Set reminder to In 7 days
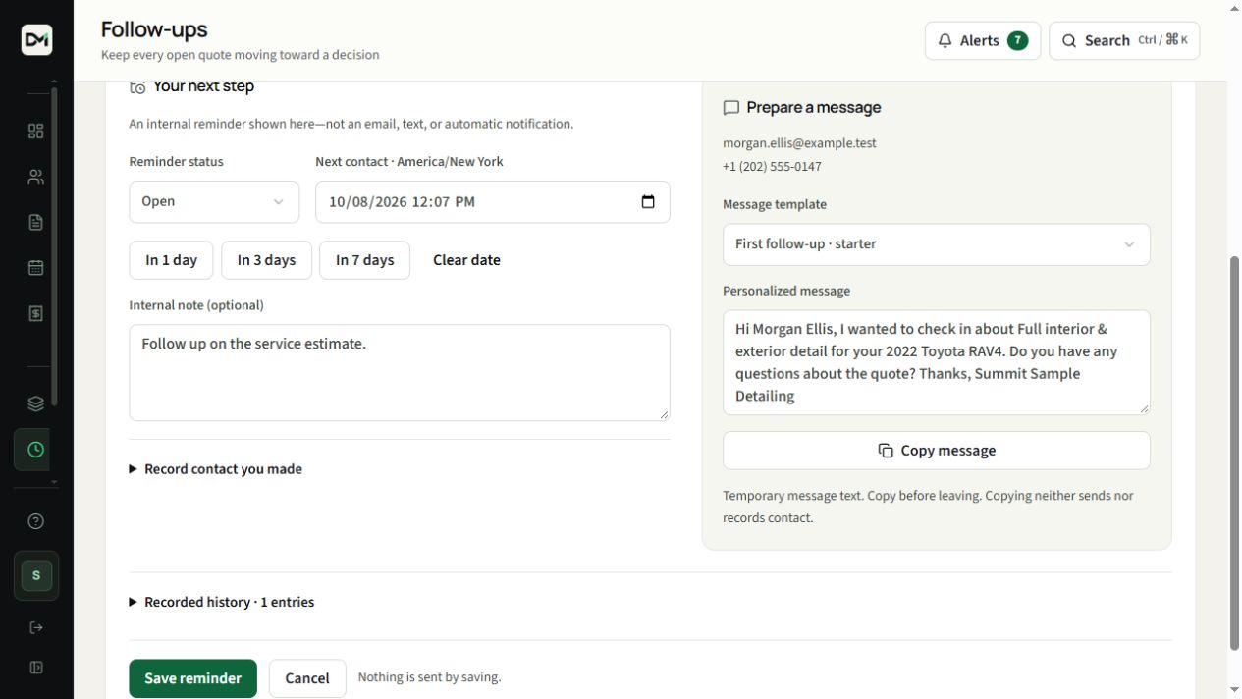1242x699 pixels. 364,260
